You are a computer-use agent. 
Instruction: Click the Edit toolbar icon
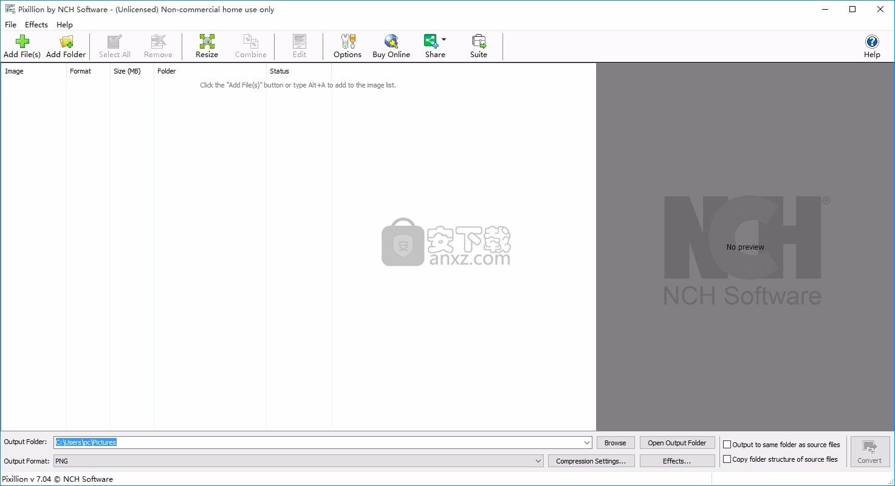[300, 46]
